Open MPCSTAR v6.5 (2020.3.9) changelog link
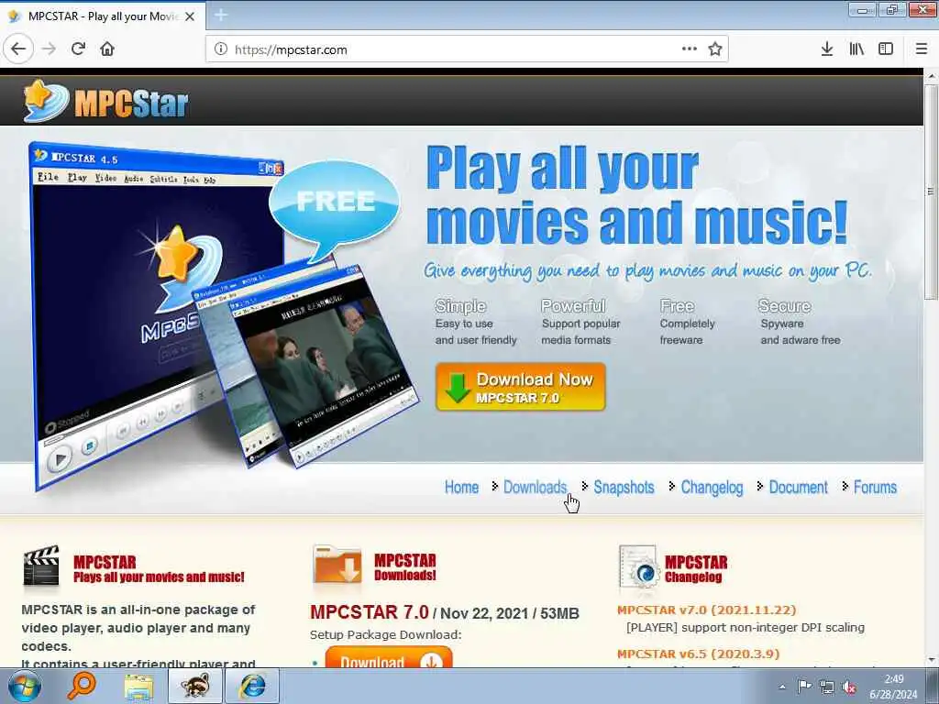 coord(698,654)
